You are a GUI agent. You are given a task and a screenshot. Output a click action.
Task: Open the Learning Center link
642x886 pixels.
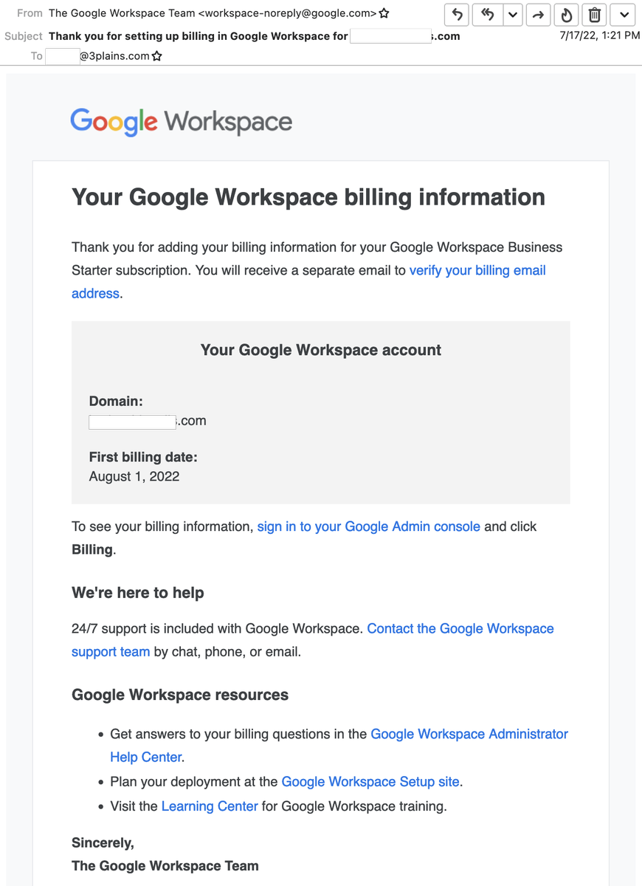point(210,806)
